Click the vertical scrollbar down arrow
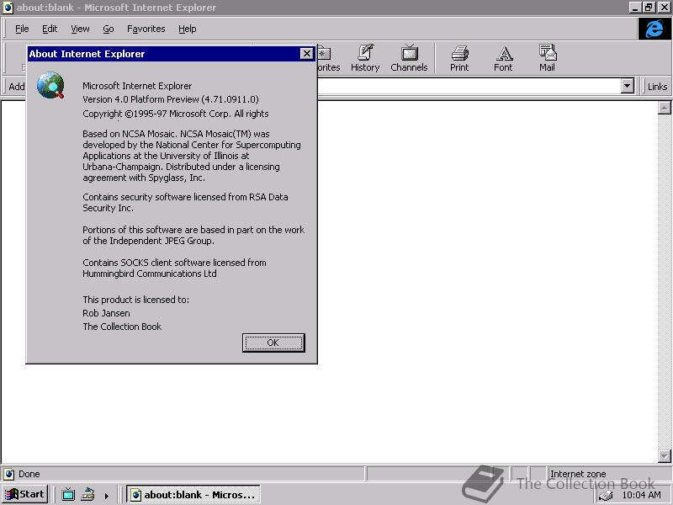673x505 pixels. tap(664, 455)
